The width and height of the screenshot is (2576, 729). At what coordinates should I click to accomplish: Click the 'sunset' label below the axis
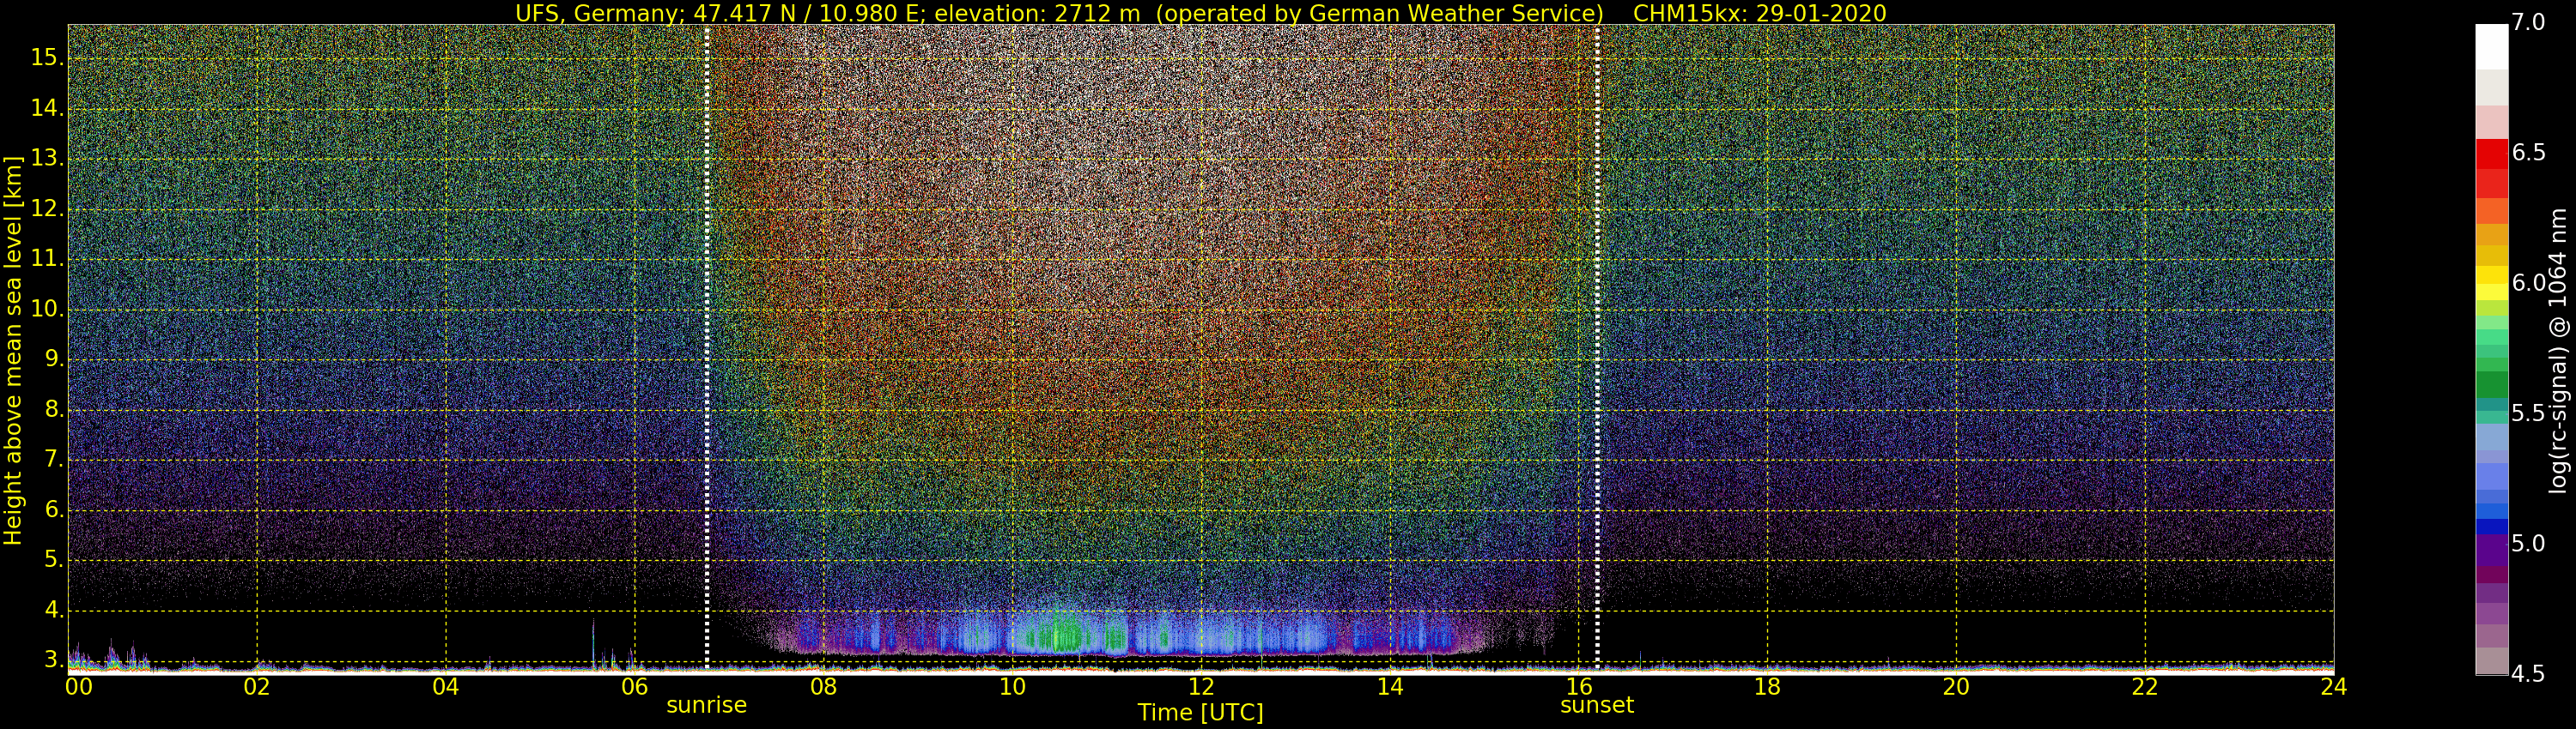point(1597,705)
